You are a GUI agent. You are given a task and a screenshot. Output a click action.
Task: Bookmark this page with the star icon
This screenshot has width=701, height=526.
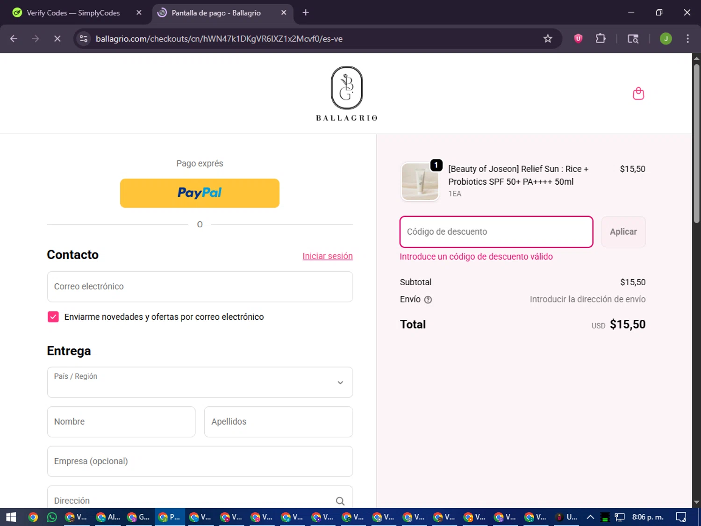click(548, 39)
